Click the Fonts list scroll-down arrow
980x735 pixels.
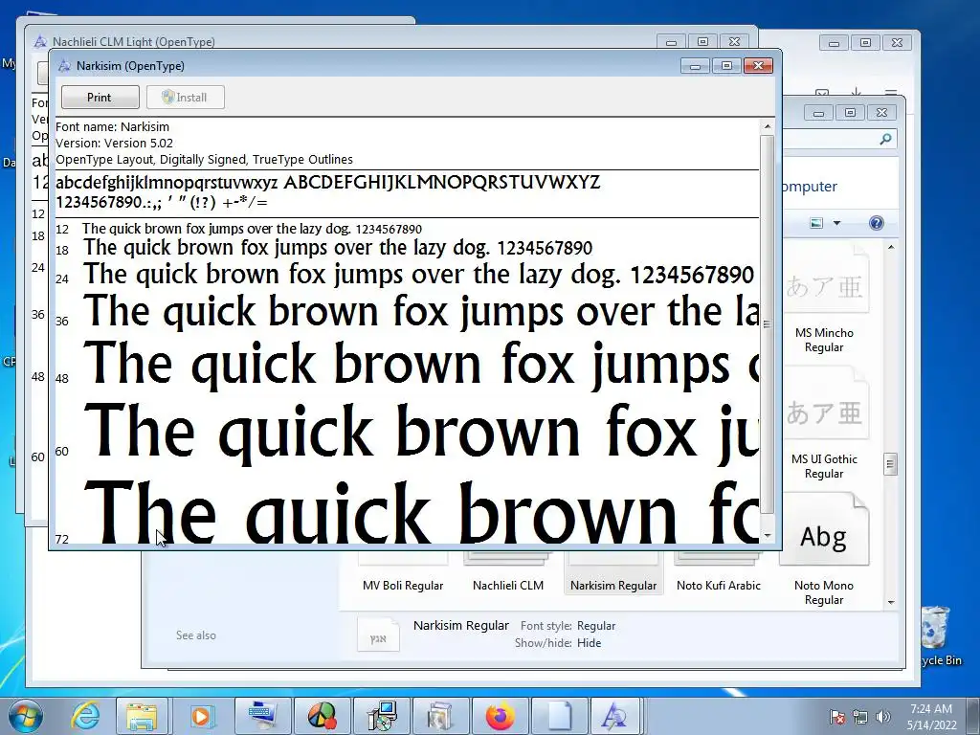[x=891, y=603]
